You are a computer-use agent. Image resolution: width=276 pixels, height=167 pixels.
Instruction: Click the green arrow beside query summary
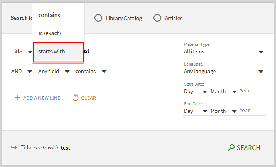coord(14,148)
